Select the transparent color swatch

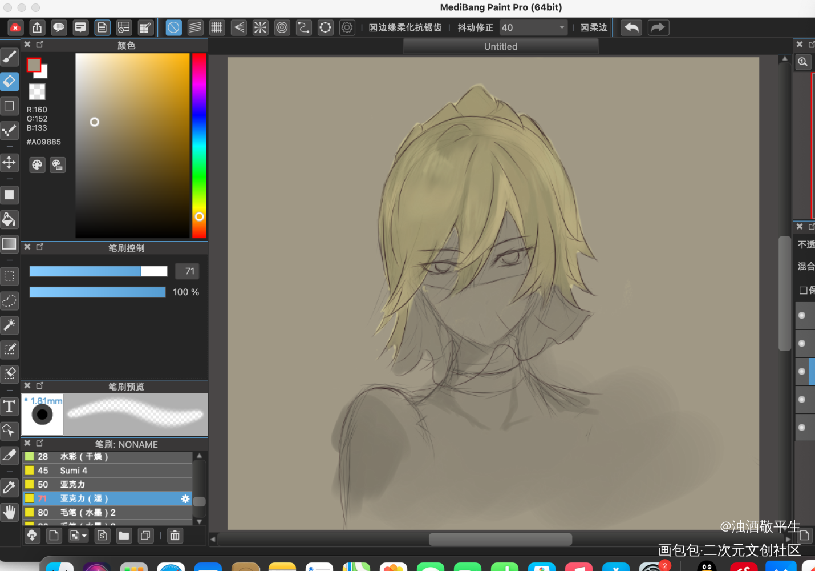click(37, 91)
